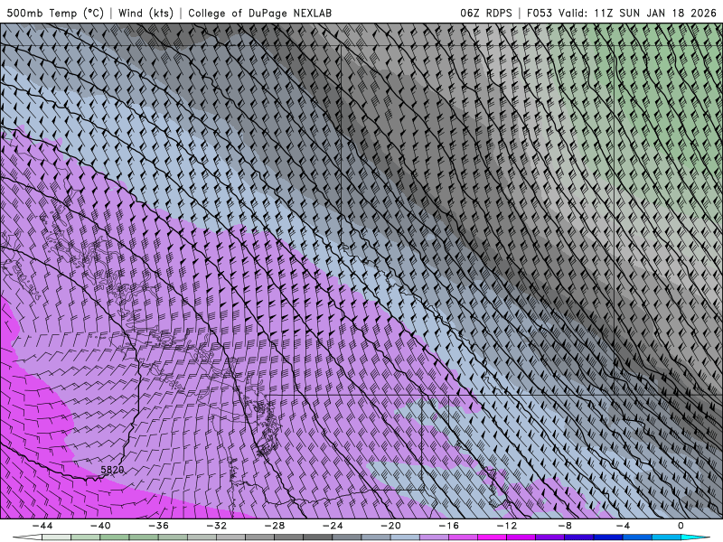The image size is (723, 542).
Task: Click the -4 color scale label
Action: click(x=623, y=526)
